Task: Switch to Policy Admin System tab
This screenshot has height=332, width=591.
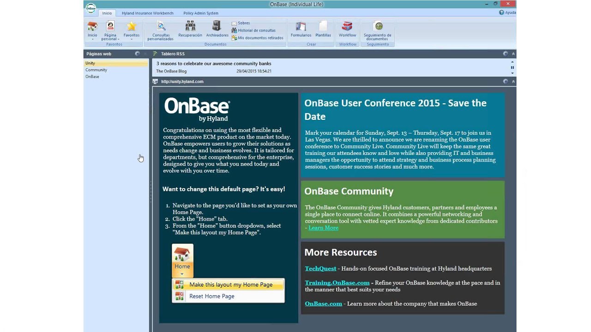Action: [x=201, y=13]
